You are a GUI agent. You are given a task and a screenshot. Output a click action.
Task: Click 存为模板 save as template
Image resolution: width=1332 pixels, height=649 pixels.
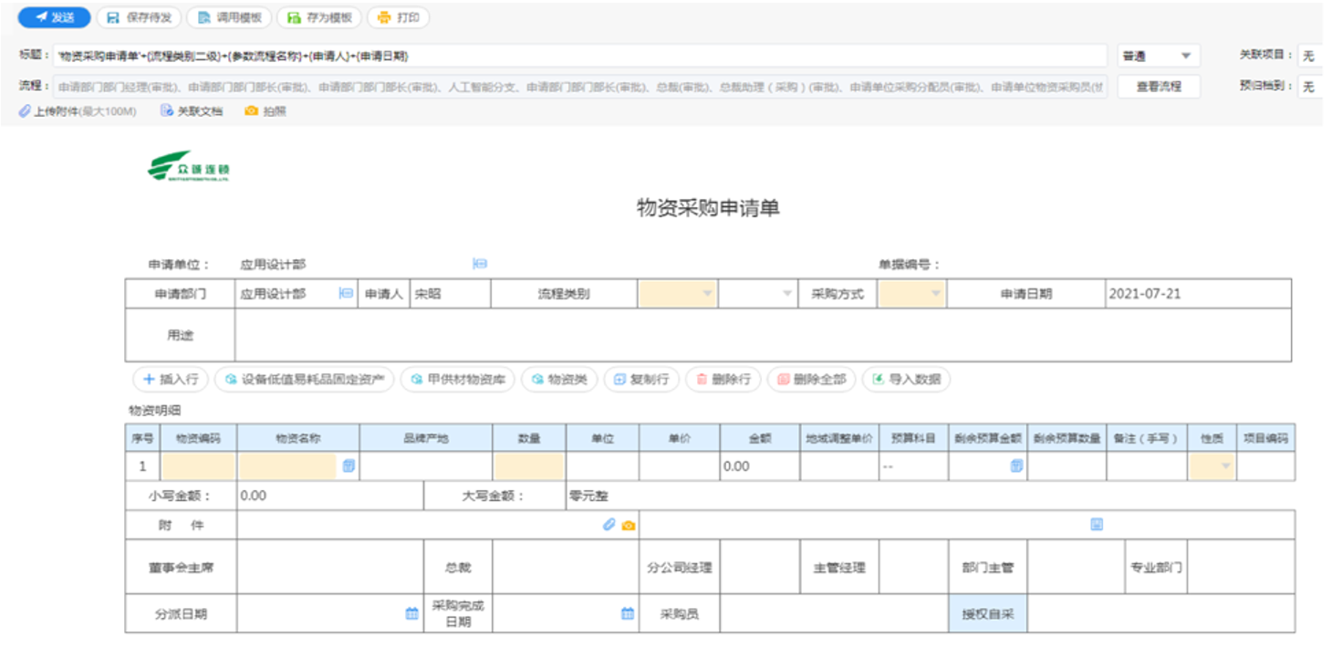point(318,17)
